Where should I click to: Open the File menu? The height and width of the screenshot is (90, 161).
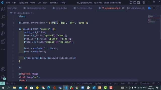click(8, 3)
